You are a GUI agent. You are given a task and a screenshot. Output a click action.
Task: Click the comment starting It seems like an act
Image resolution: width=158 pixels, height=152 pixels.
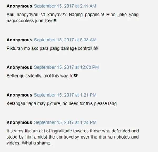point(73,137)
